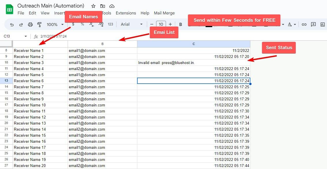Open the File menu
327x169 pixels.
point(21,13)
